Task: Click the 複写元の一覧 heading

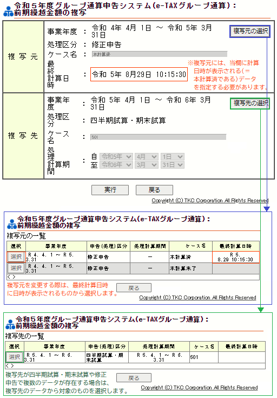Action: pyautogui.click(x=26, y=236)
